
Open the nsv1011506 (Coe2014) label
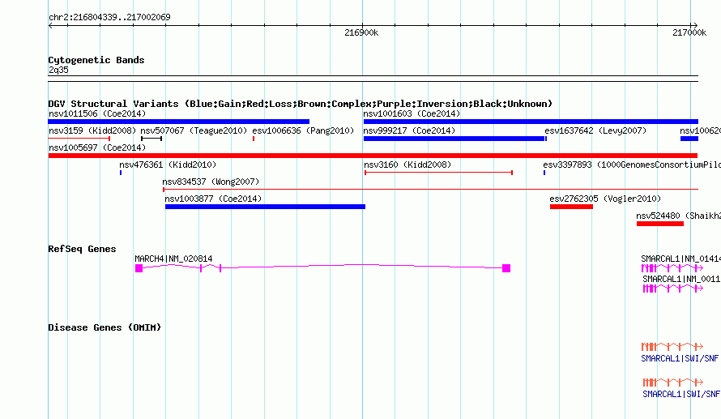click(x=97, y=113)
